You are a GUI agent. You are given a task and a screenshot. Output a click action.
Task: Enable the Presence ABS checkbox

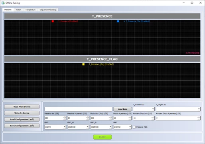pos(134,127)
